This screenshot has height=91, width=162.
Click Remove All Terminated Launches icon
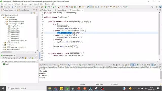pyautogui.click(x=116, y=65)
